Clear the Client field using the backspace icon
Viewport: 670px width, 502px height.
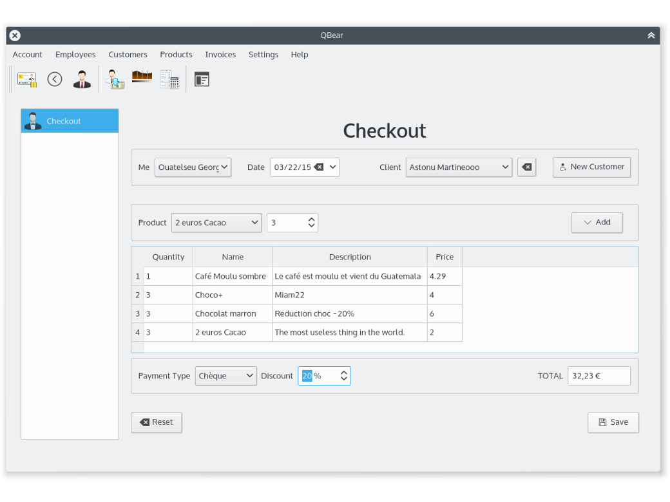[x=526, y=167]
